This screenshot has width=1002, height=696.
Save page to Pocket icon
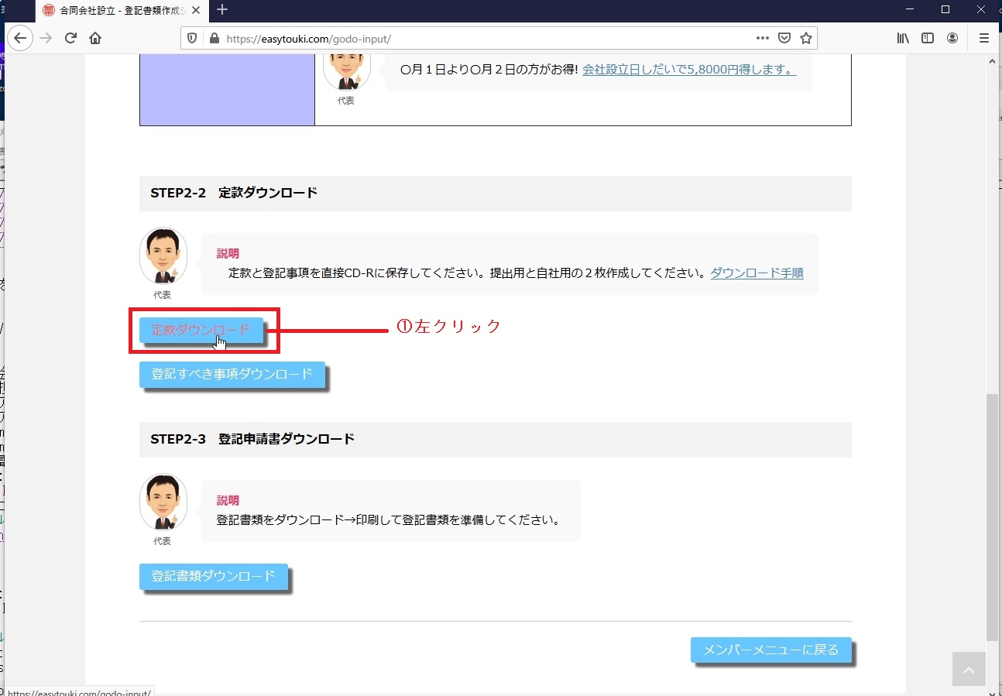[x=784, y=38]
